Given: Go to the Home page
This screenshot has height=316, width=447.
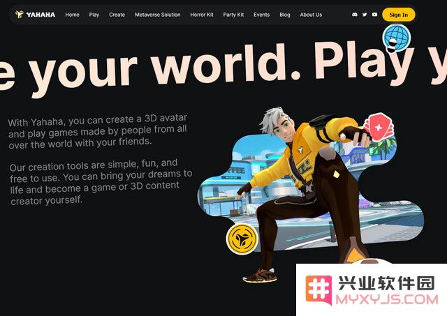Looking at the screenshot, I should pyautogui.click(x=72, y=15).
